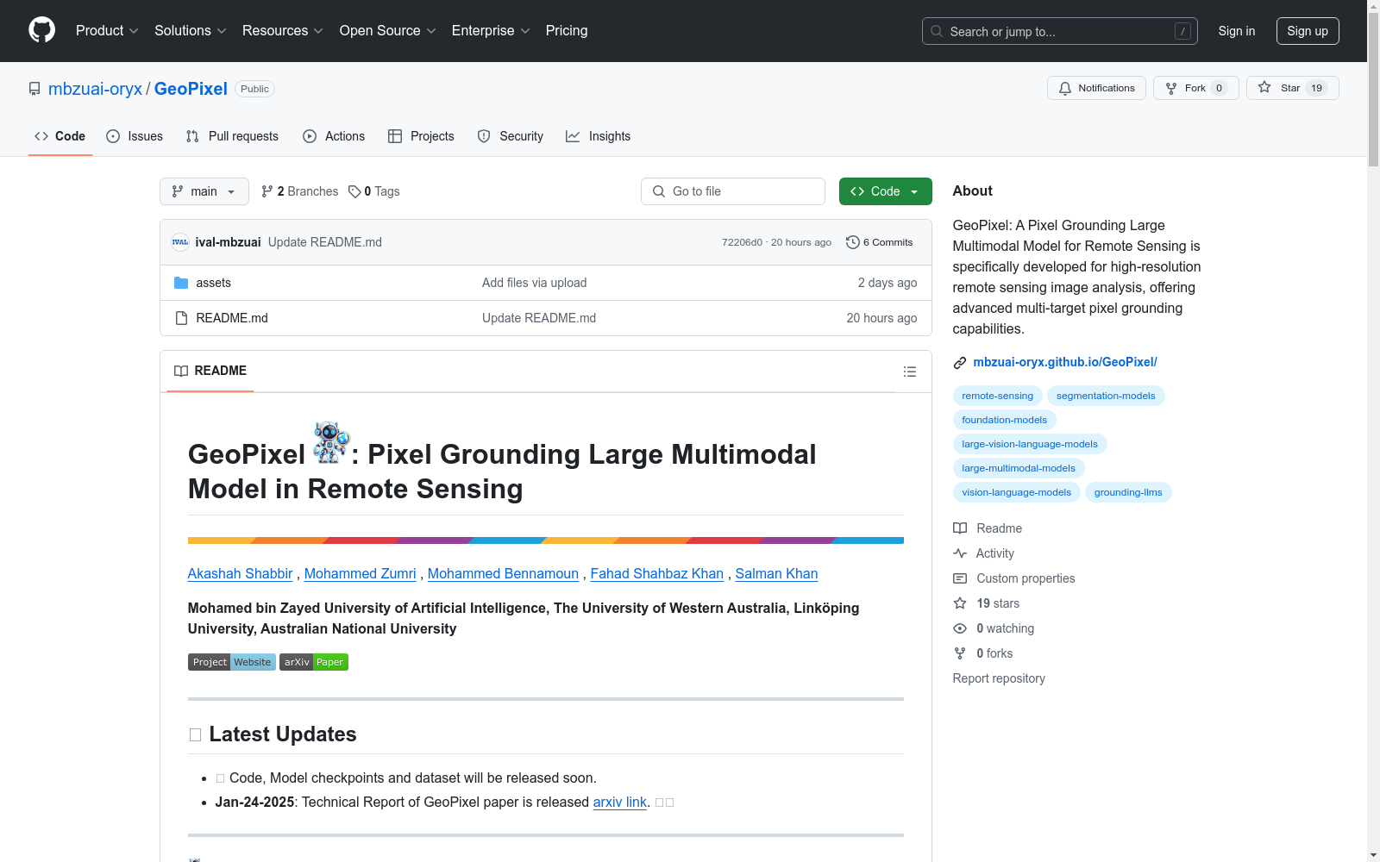Click the Search or jump to field
The width and height of the screenshot is (1380, 862).
click(1060, 31)
